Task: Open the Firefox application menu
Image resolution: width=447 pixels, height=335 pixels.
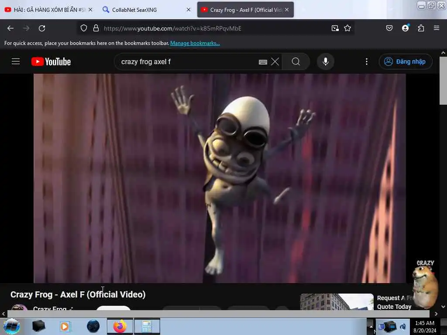Action: [x=437, y=28]
